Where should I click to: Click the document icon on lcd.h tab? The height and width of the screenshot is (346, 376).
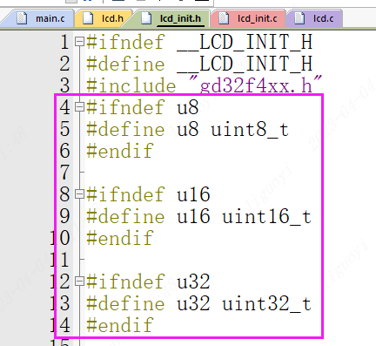88,18
